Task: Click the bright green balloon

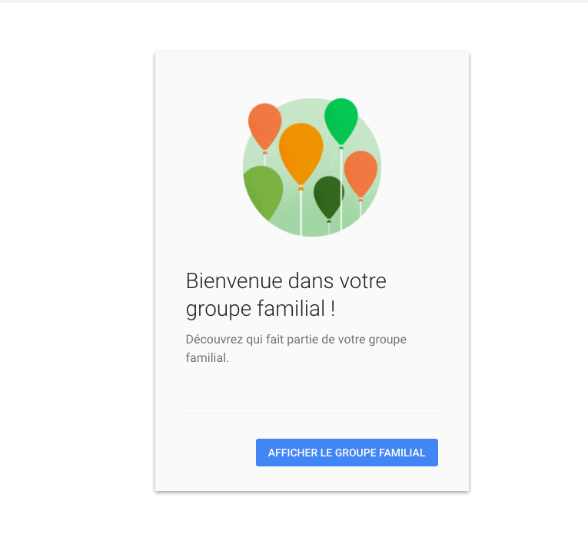Action: click(x=341, y=119)
